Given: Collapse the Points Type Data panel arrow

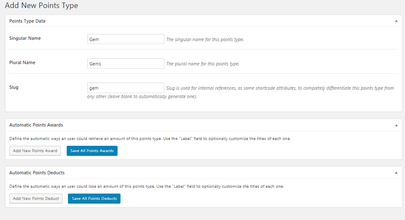Looking at the screenshot, I should pos(396,21).
